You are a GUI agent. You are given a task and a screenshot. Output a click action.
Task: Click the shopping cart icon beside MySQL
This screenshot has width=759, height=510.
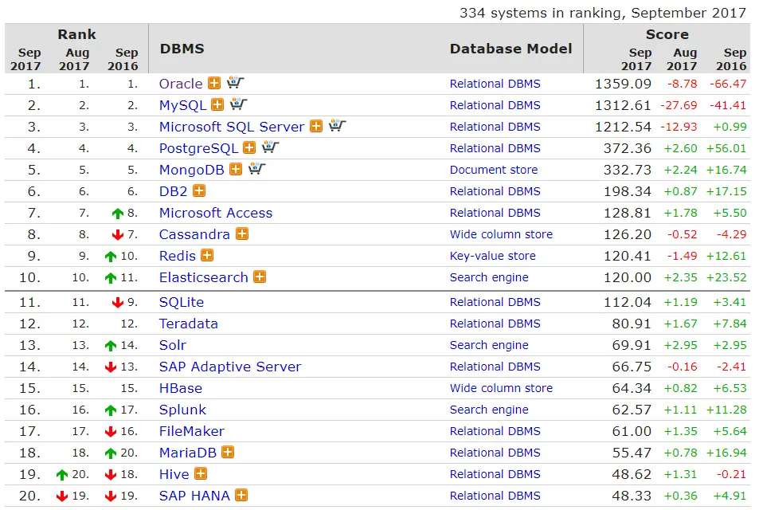[x=238, y=104]
